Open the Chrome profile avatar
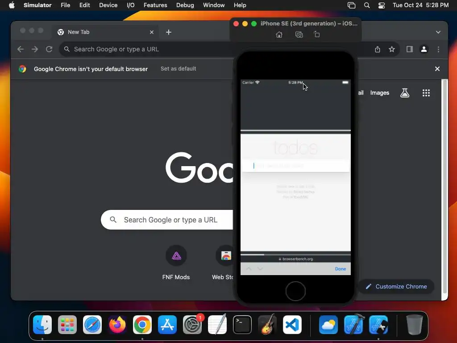 pos(424,49)
